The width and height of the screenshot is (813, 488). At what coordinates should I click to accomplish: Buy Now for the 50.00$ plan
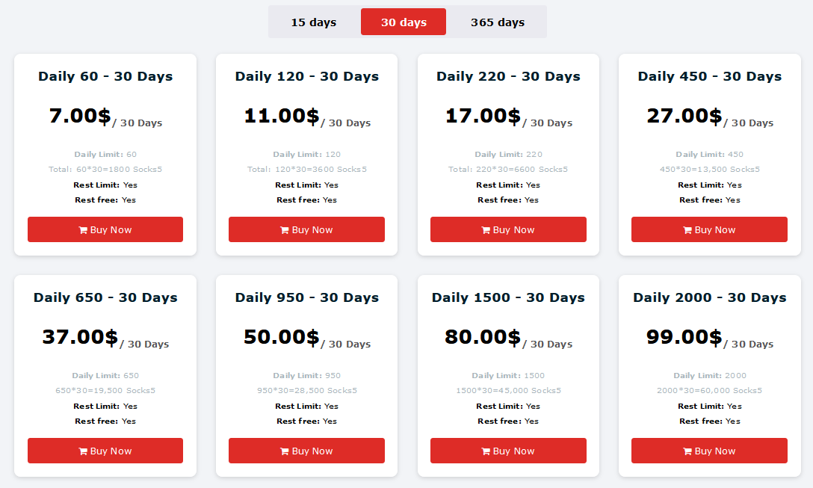click(x=306, y=451)
